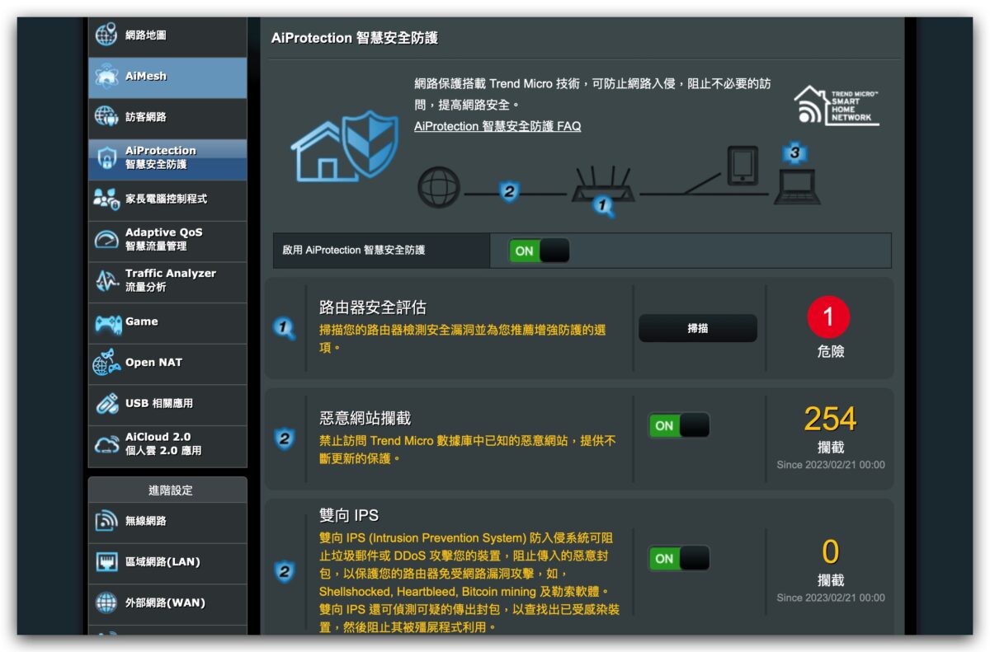This screenshot has height=652, width=990.
Task: Click the Open NAT icon
Action: coord(106,363)
